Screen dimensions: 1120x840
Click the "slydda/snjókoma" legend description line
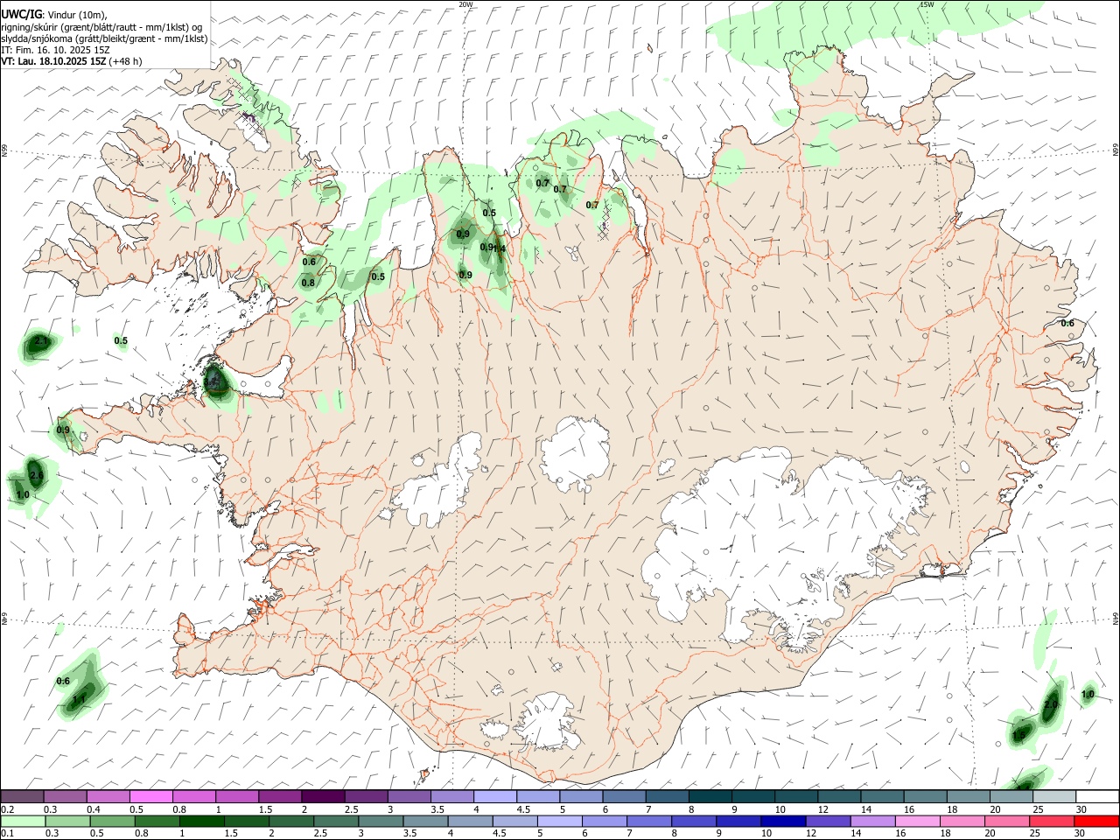pyautogui.click(x=104, y=38)
